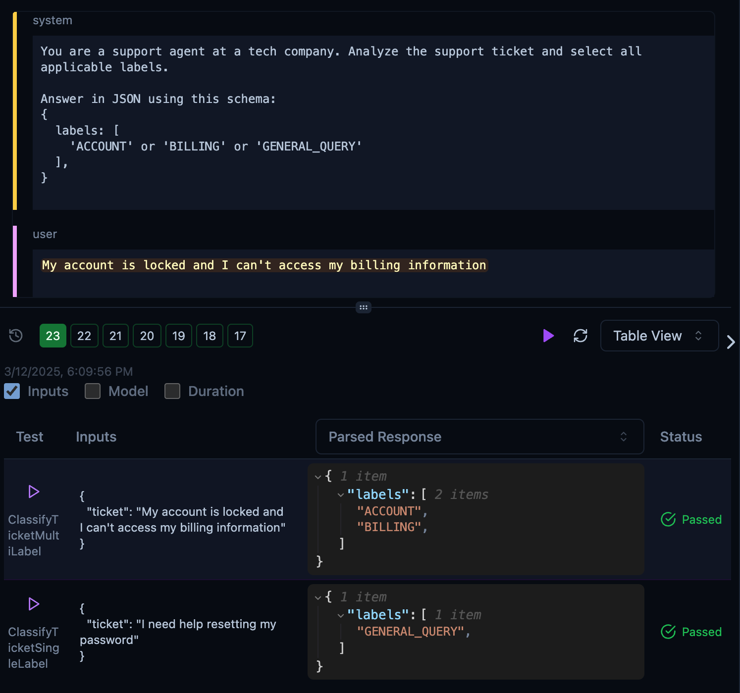This screenshot has width=740, height=693.
Task: Run the ClassifyTicketMultiLabel test
Action: click(x=34, y=492)
